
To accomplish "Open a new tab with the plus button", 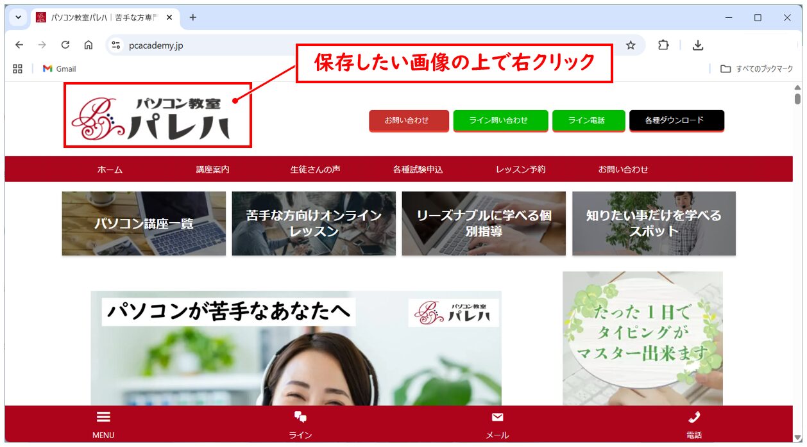I will [x=192, y=17].
